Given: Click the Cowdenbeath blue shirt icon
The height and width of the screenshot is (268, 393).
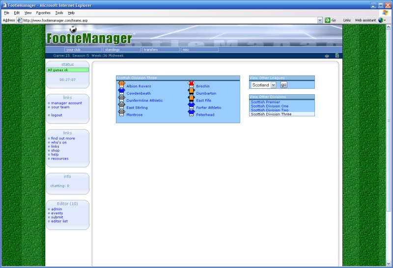Looking at the screenshot, I should (121, 91).
